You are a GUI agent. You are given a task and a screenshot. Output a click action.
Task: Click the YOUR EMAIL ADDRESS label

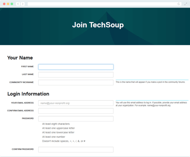(22, 103)
